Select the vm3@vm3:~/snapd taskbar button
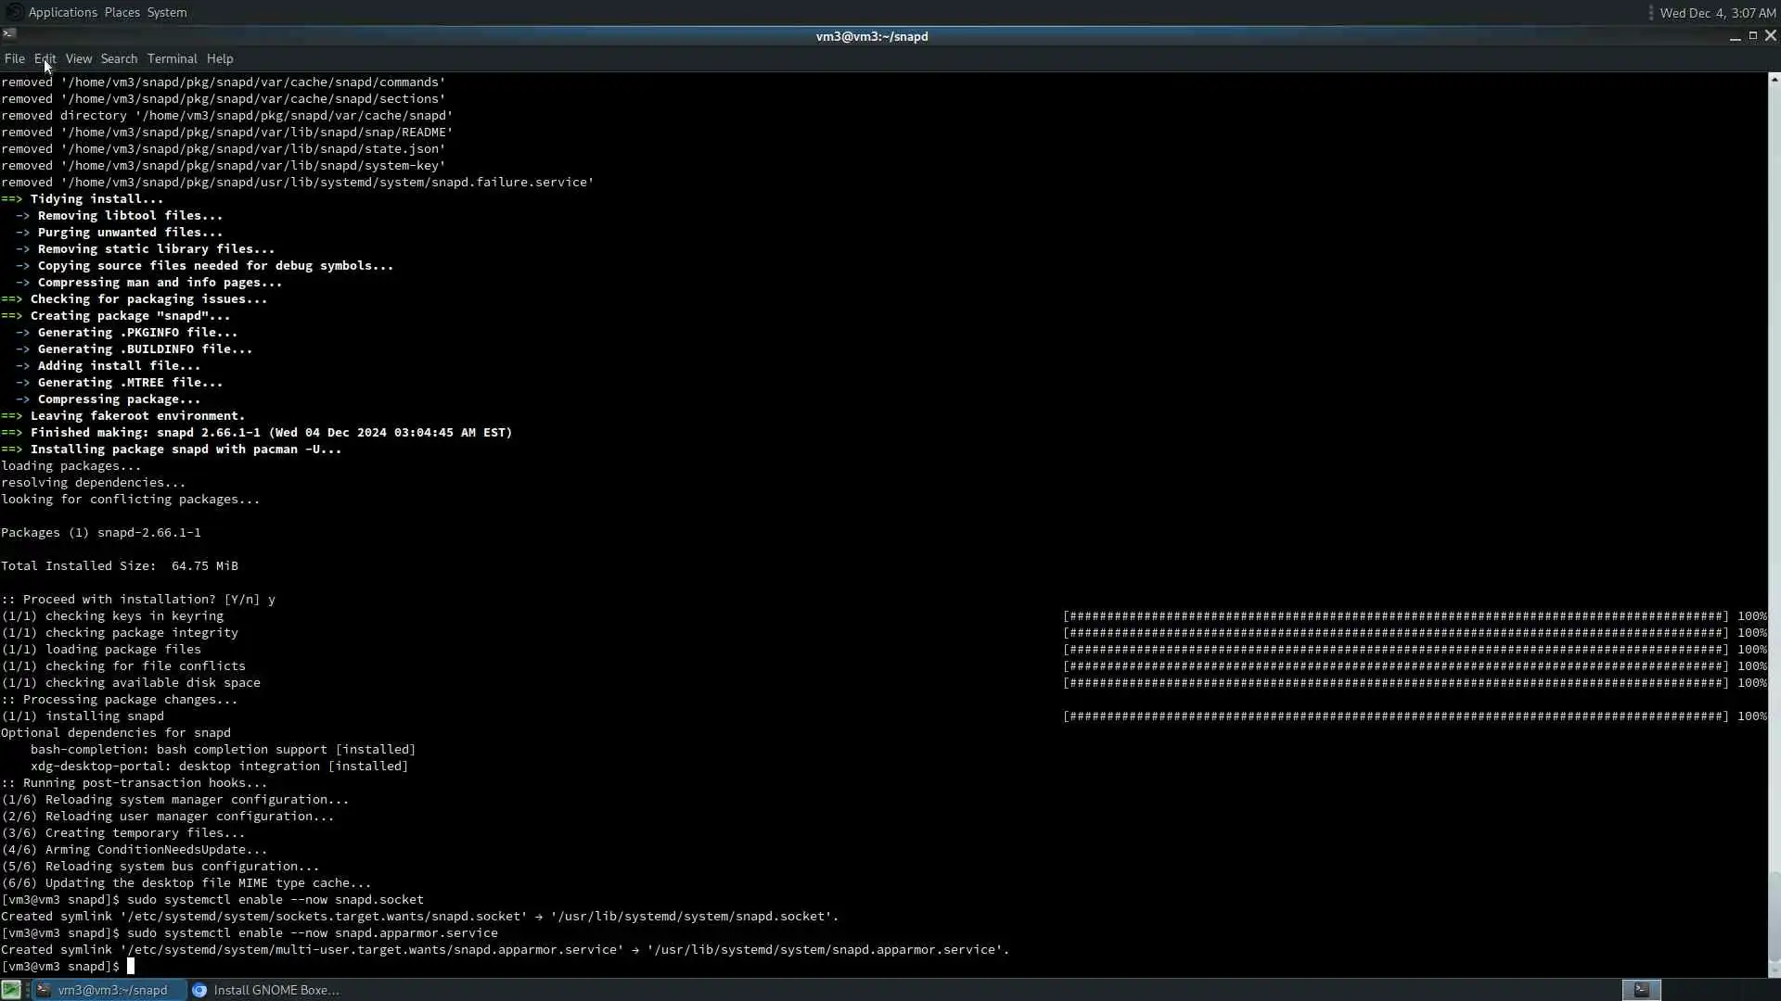Screen dimensions: 1781x1001 pyautogui.click(x=109, y=990)
